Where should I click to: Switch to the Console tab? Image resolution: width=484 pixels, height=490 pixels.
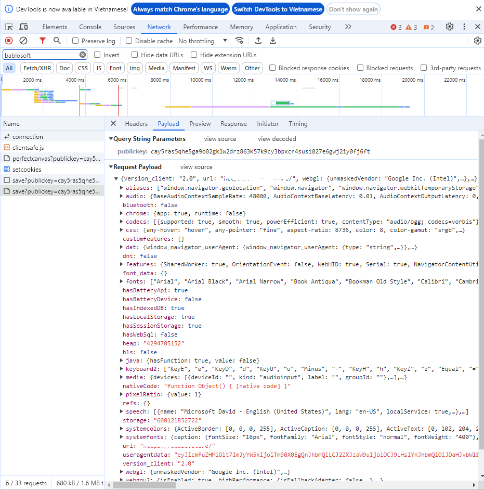(x=90, y=27)
